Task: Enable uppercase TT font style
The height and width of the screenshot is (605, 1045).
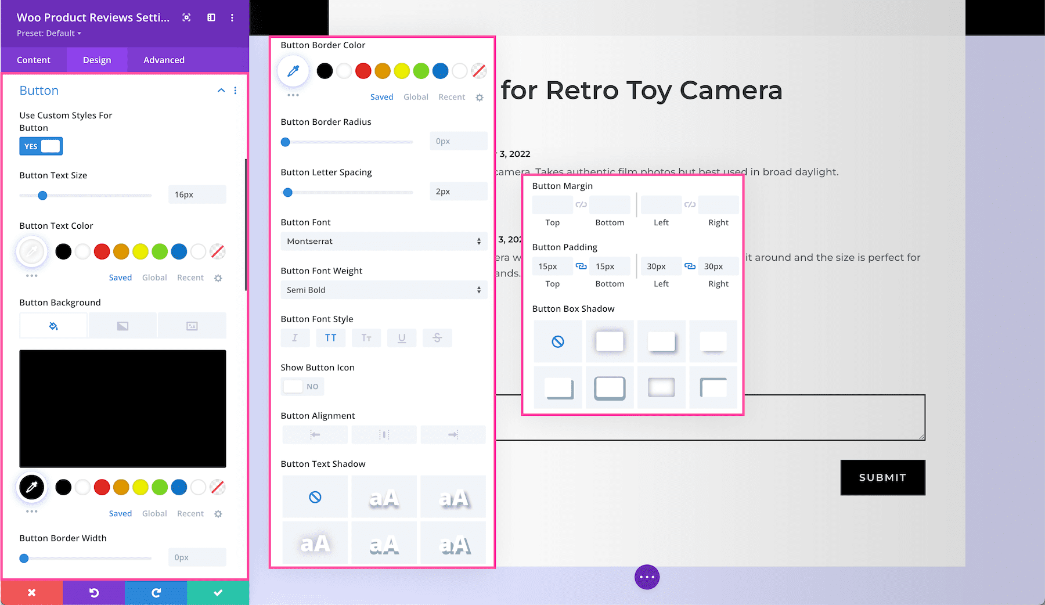Action: (x=330, y=338)
